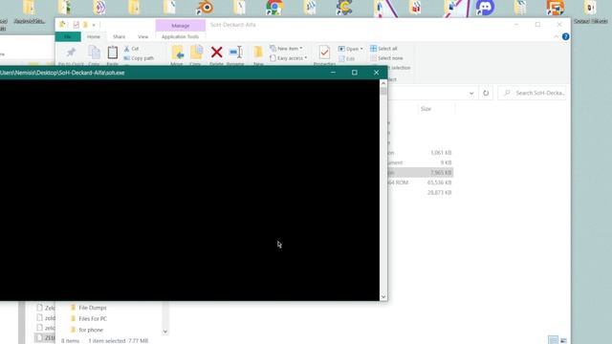
Task: Click the red X Delete icon
Action: click(217, 52)
